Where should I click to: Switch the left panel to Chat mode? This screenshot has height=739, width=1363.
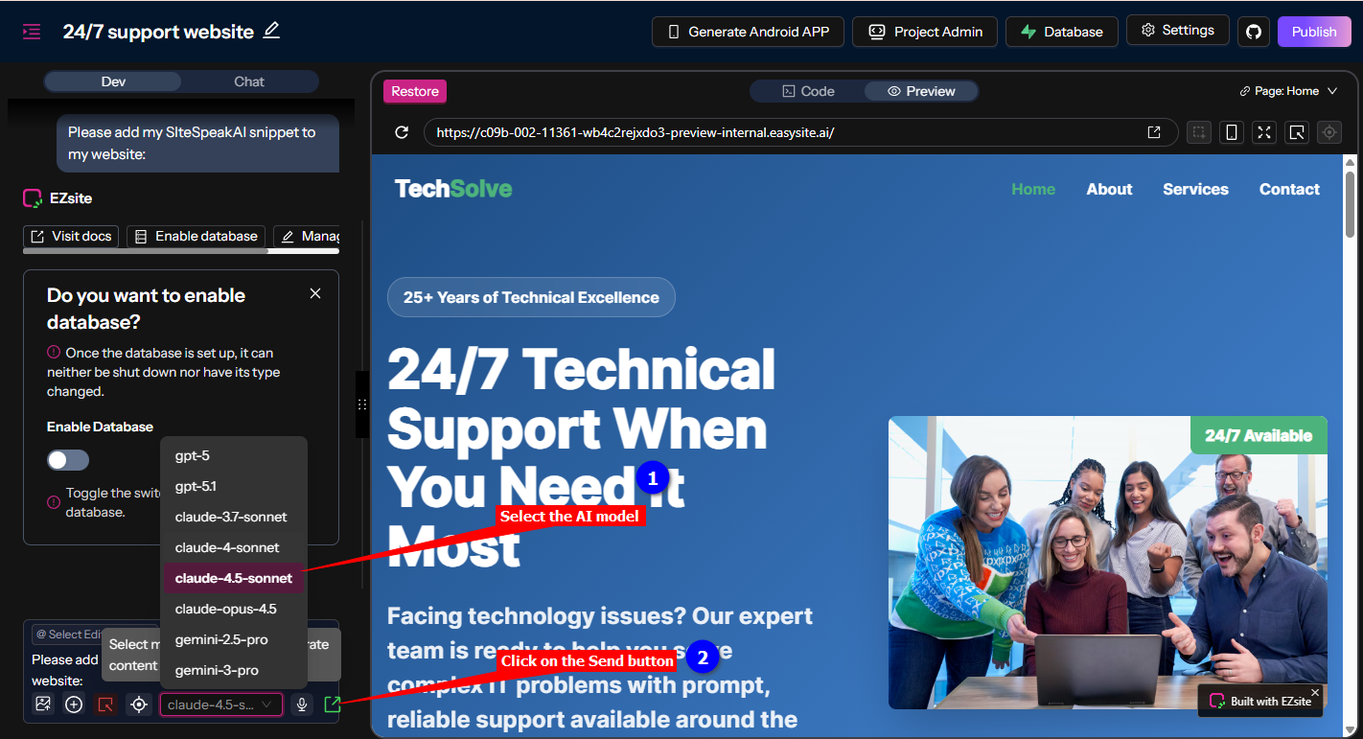tap(249, 81)
